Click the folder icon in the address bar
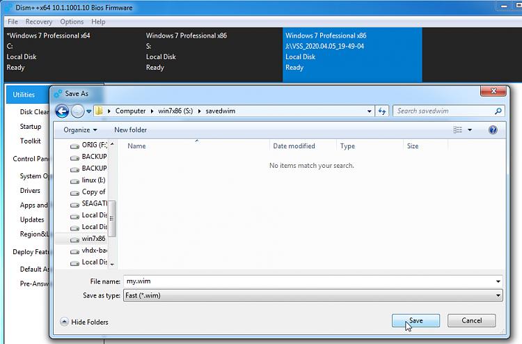 click(99, 111)
